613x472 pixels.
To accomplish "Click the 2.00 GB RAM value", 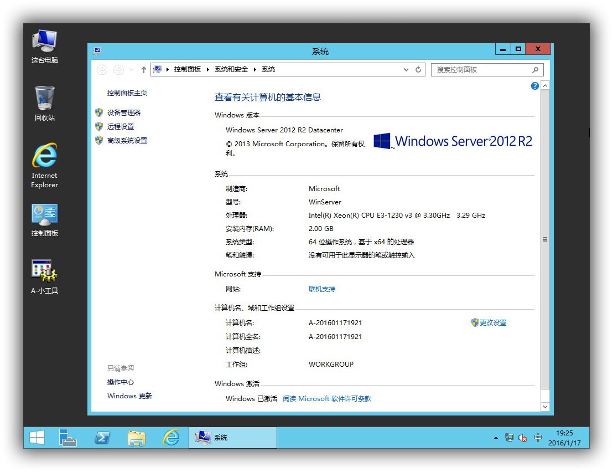I will click(x=321, y=229).
